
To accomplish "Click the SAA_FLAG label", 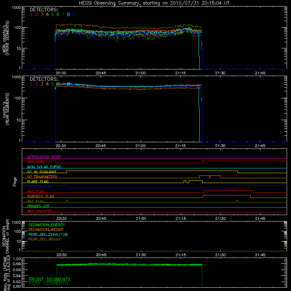I will 36,191.
